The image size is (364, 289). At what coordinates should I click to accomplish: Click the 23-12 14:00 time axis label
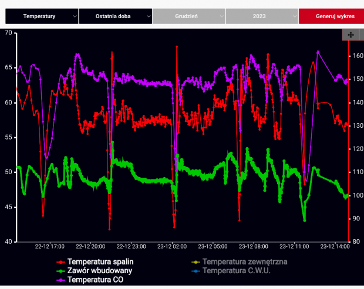335,247
